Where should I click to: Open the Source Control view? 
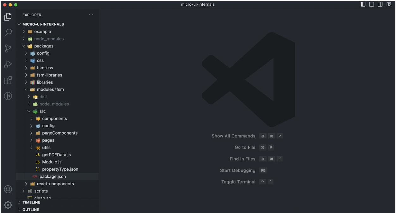8,48
